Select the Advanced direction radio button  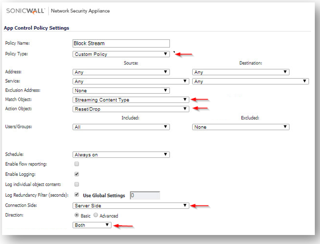[x=95, y=215]
